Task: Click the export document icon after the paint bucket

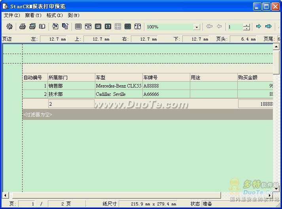Action: (x=65, y=26)
